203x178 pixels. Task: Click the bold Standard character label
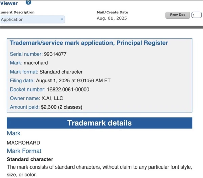coord(30,159)
